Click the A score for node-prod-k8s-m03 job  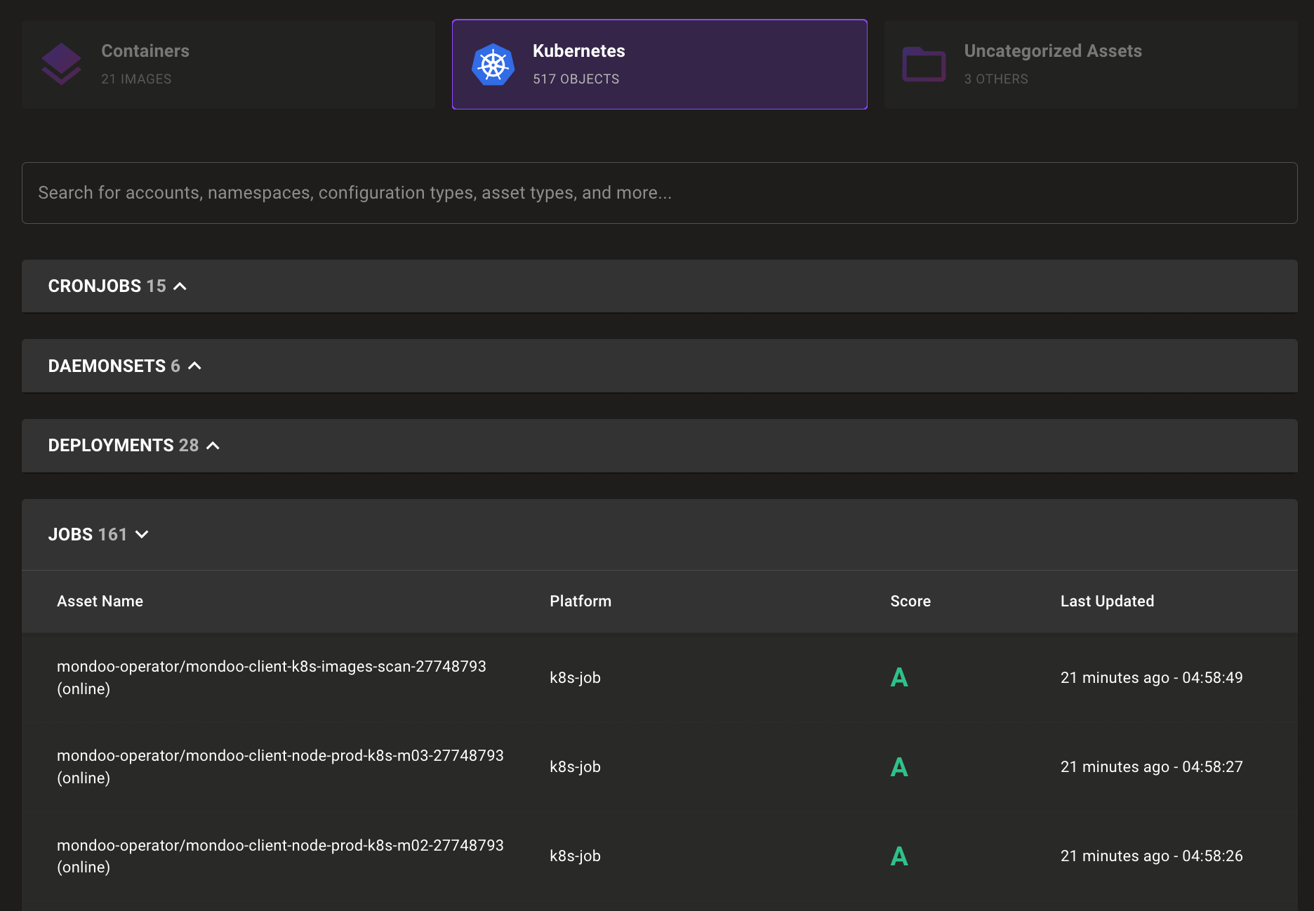coord(899,766)
